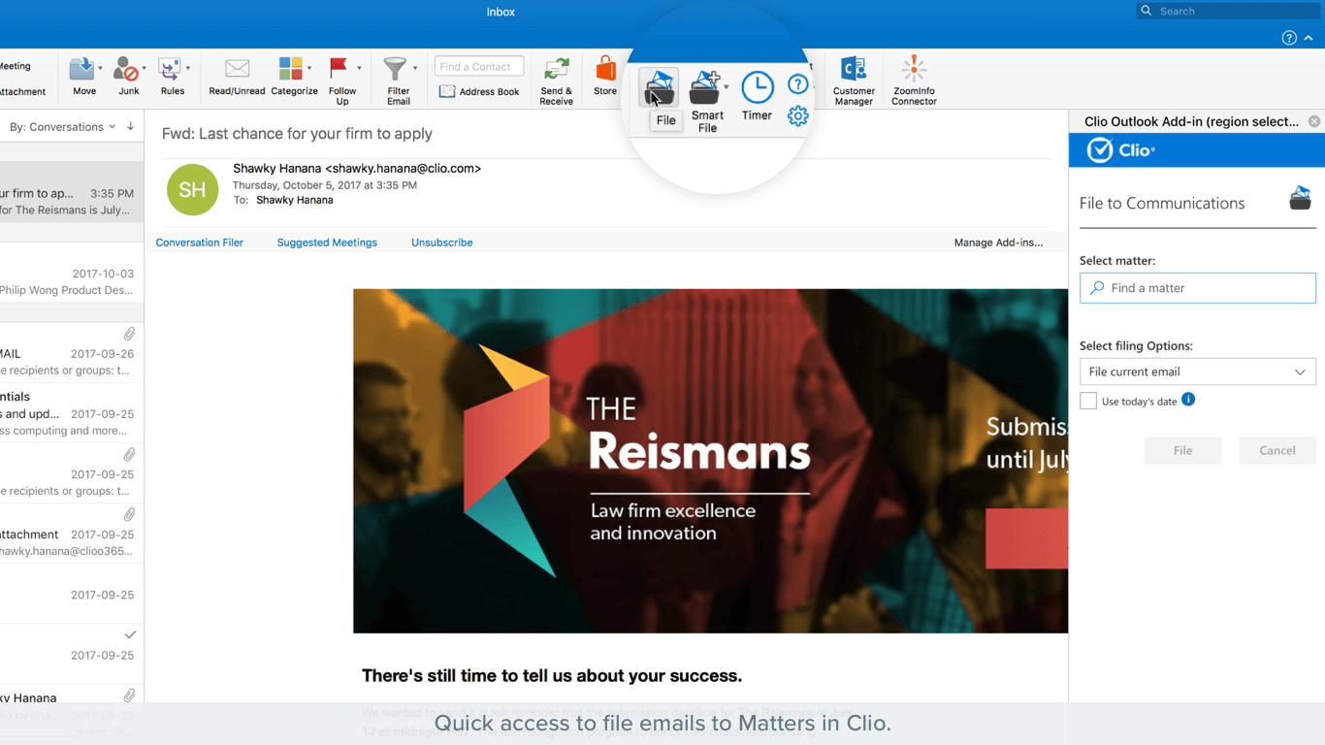Expand the Follow Up flag dropdown arrow
This screenshot has height=745, width=1325.
coord(359,69)
